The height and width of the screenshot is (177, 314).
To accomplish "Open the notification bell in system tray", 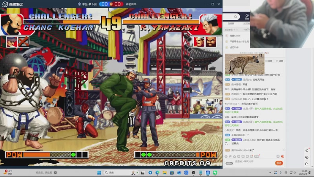I will click(x=310, y=173).
